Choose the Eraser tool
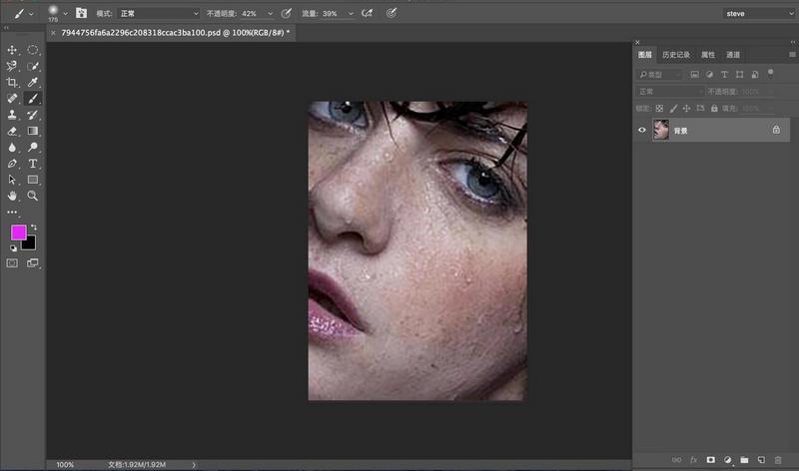This screenshot has width=799, height=471. [x=12, y=131]
